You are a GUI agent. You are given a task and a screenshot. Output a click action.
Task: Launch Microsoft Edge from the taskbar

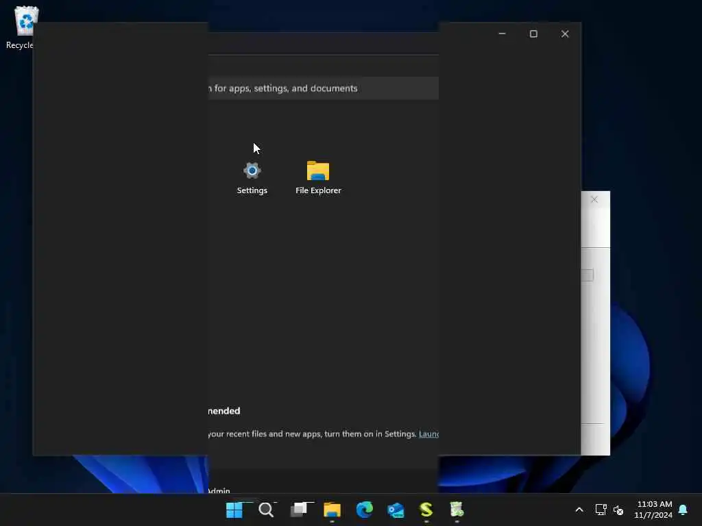click(x=365, y=510)
